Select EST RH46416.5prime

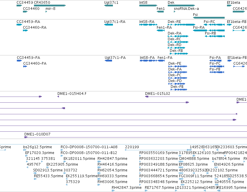click(99, 167)
